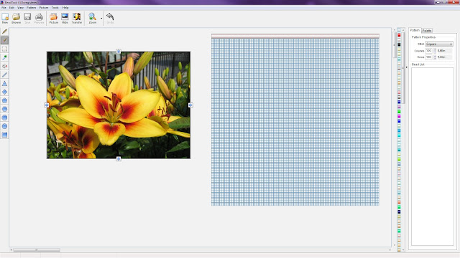Pick the black bead color swatch

399,44
